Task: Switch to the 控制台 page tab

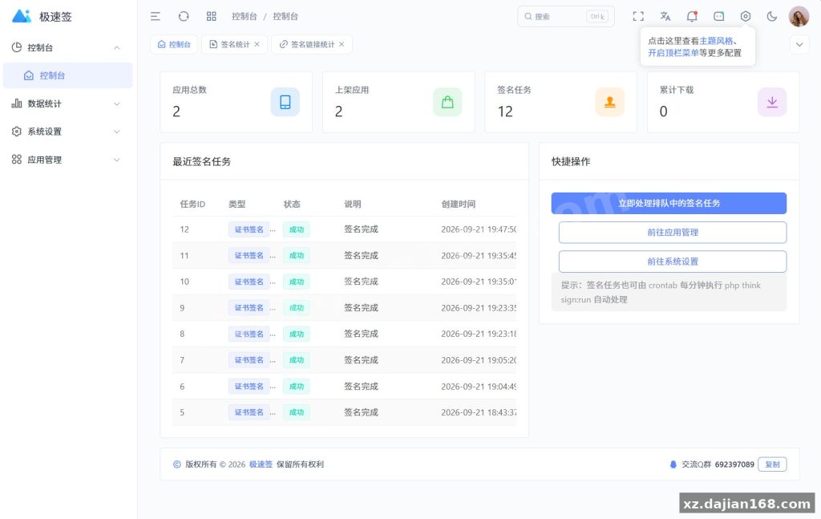Action: pyautogui.click(x=174, y=44)
